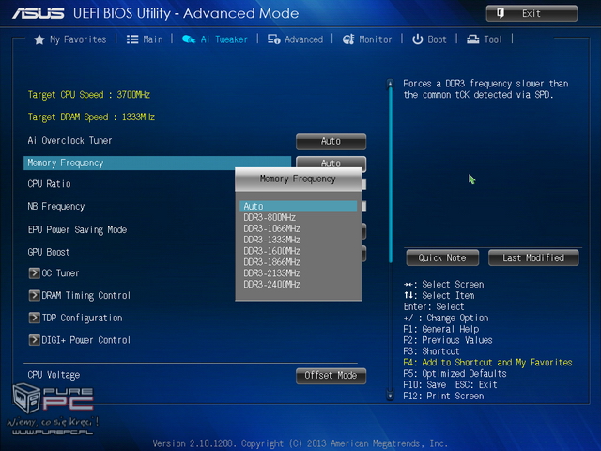The height and width of the screenshot is (451, 601).
Task: Choose DDR3-800MHz option
Action: point(270,217)
